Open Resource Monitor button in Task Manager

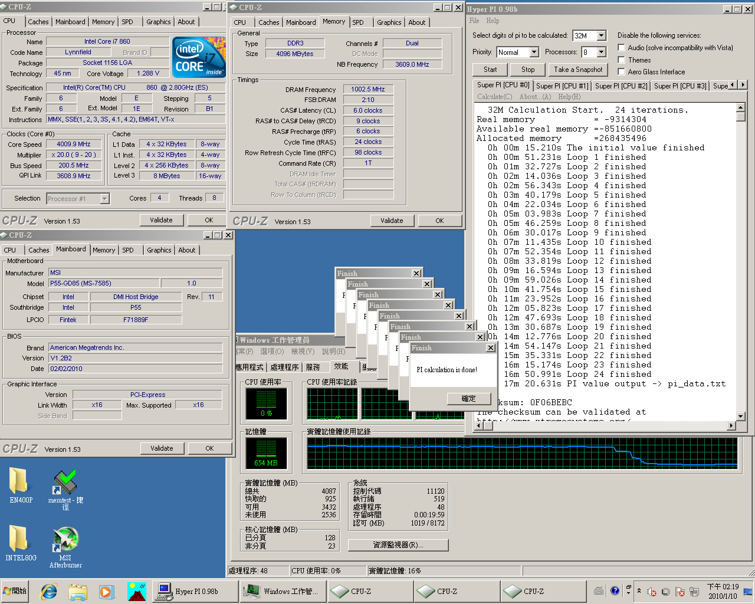(x=398, y=545)
